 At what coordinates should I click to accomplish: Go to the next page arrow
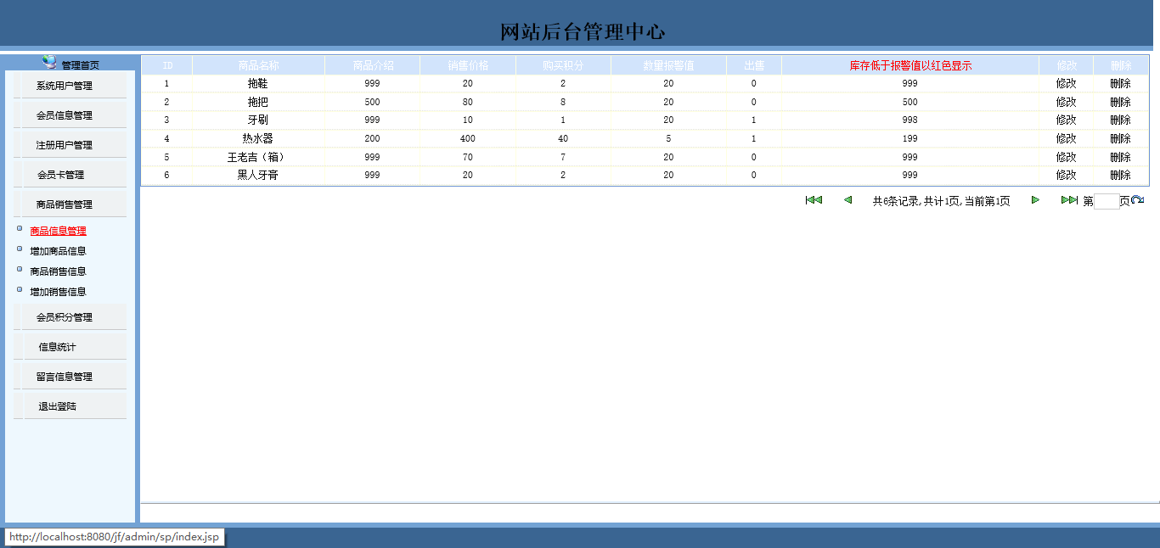click(1035, 200)
